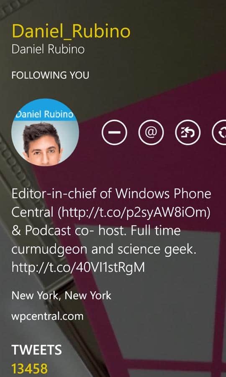This screenshot has width=226, height=377.
Task: Tap the word 'Central' in the bio
Action: [32, 212]
